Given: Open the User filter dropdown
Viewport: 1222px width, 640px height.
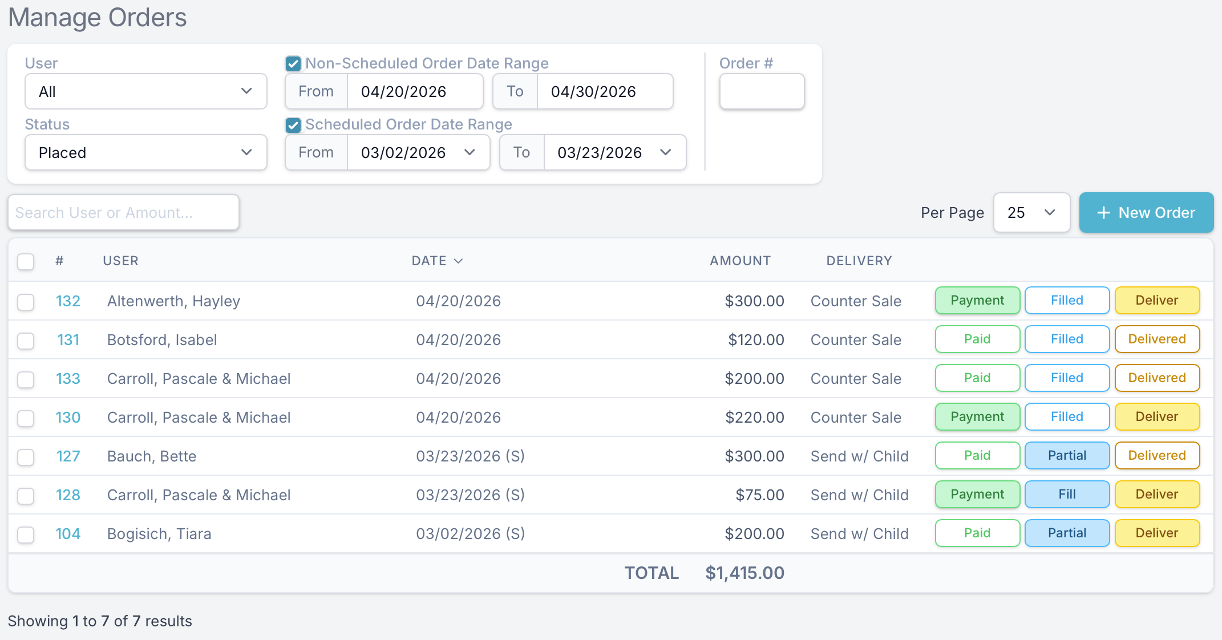Looking at the screenshot, I should point(146,91).
